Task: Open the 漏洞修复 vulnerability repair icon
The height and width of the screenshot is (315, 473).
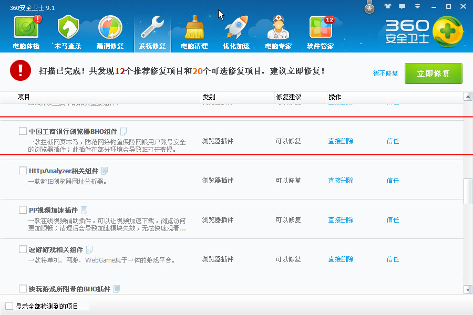Action: pyautogui.click(x=110, y=28)
